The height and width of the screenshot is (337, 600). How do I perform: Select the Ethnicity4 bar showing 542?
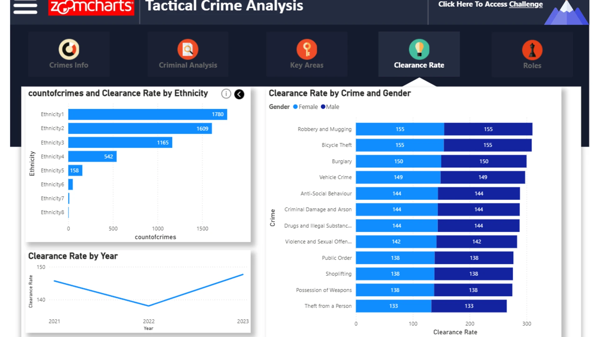click(92, 156)
